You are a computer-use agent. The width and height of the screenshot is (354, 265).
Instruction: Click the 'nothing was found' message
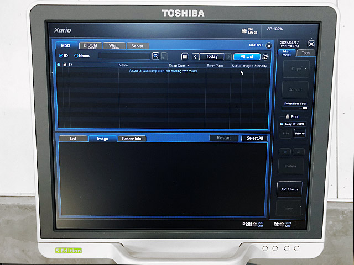[164, 71]
